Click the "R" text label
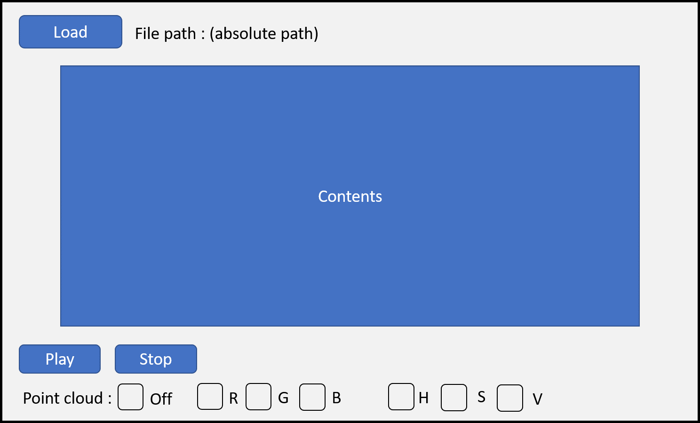 tap(233, 399)
